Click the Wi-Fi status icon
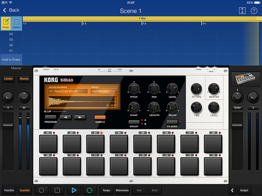The image size is (262, 196). [10, 3]
